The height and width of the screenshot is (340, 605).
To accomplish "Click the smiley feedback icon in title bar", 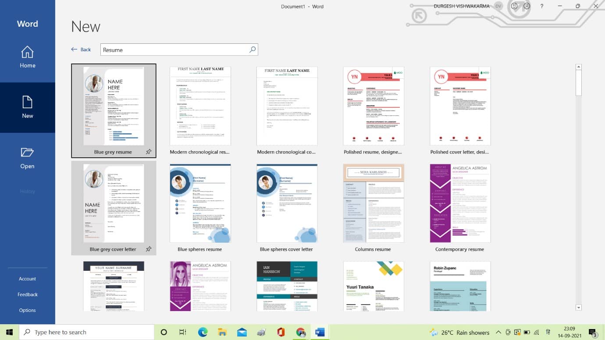I will point(514,6).
